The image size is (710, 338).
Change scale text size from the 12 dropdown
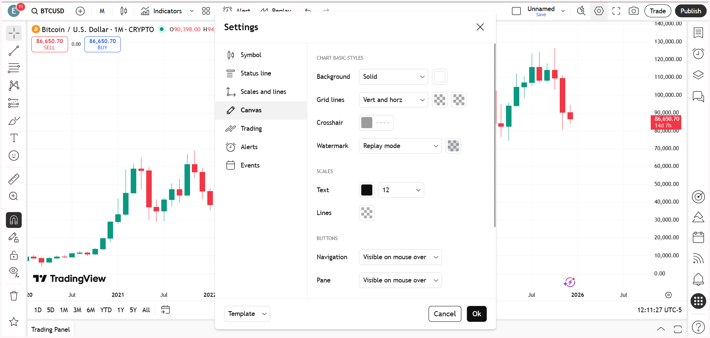401,190
